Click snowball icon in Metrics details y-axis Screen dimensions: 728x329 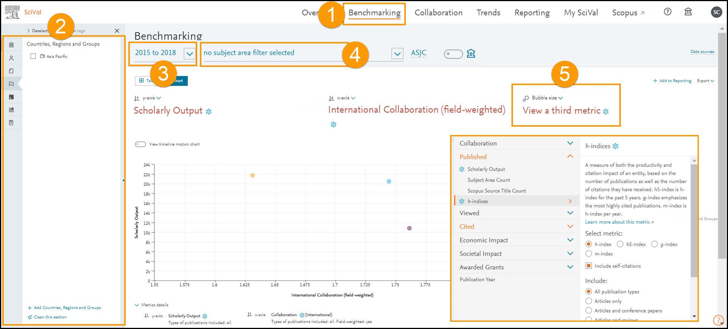[x=205, y=316]
